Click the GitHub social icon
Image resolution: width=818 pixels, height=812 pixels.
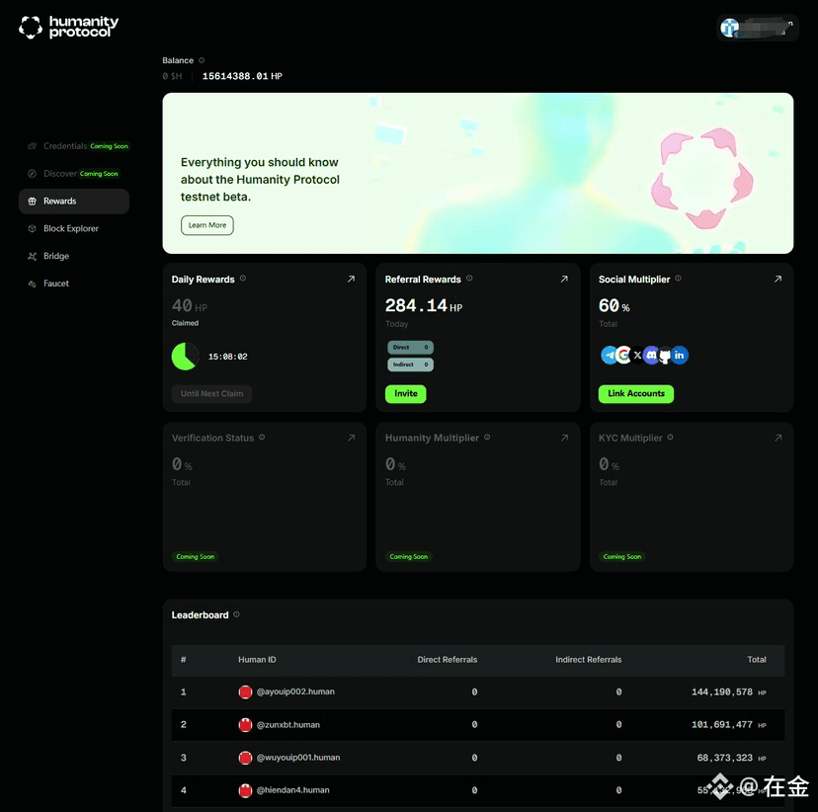coord(665,356)
